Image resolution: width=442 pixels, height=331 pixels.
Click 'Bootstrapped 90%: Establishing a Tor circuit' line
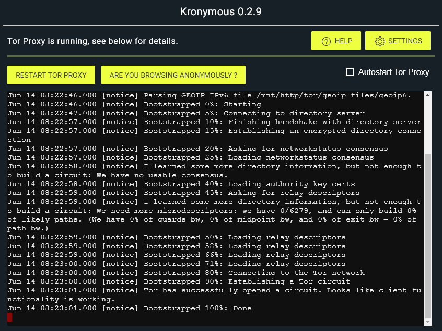(x=179, y=281)
